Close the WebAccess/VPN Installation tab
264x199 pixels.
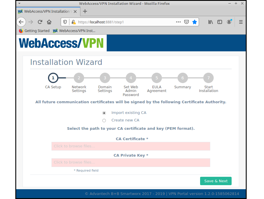[x=75, y=12]
